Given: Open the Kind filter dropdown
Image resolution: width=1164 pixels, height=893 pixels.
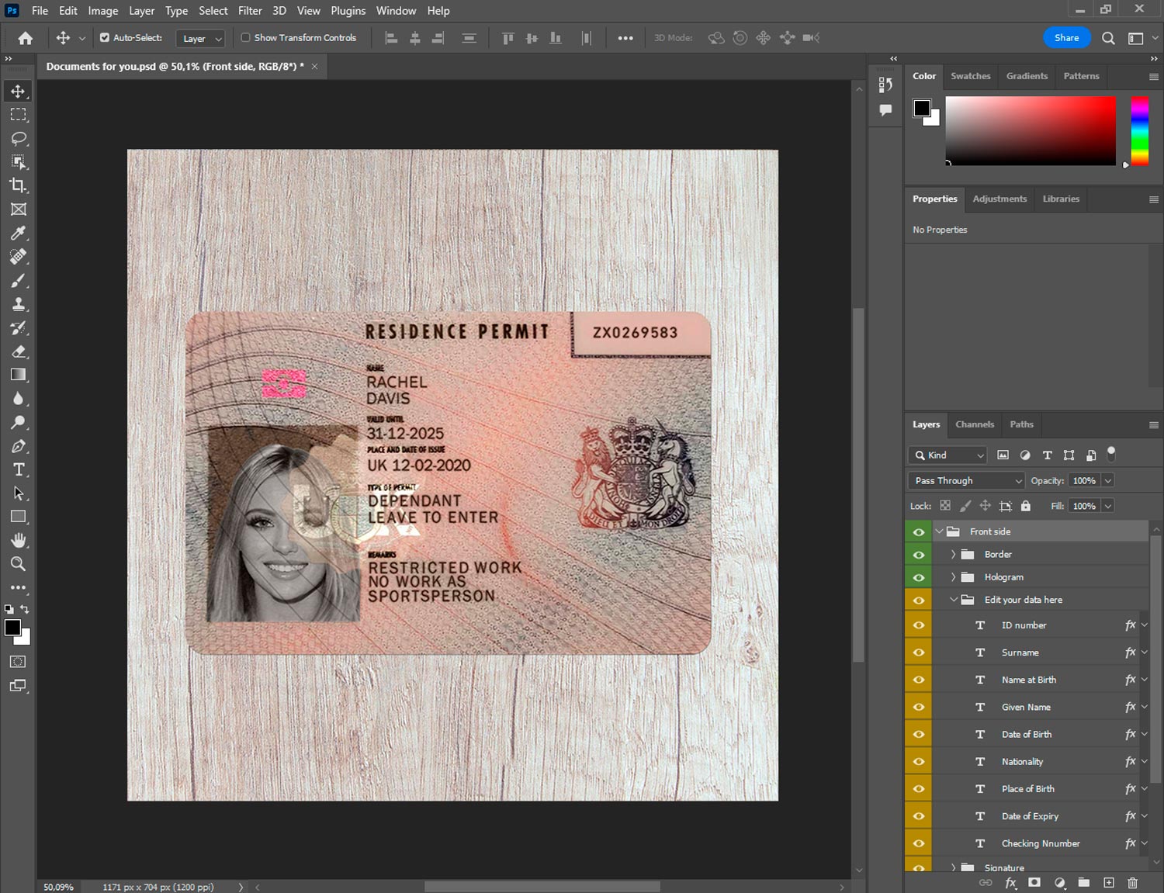Looking at the screenshot, I should point(947,455).
